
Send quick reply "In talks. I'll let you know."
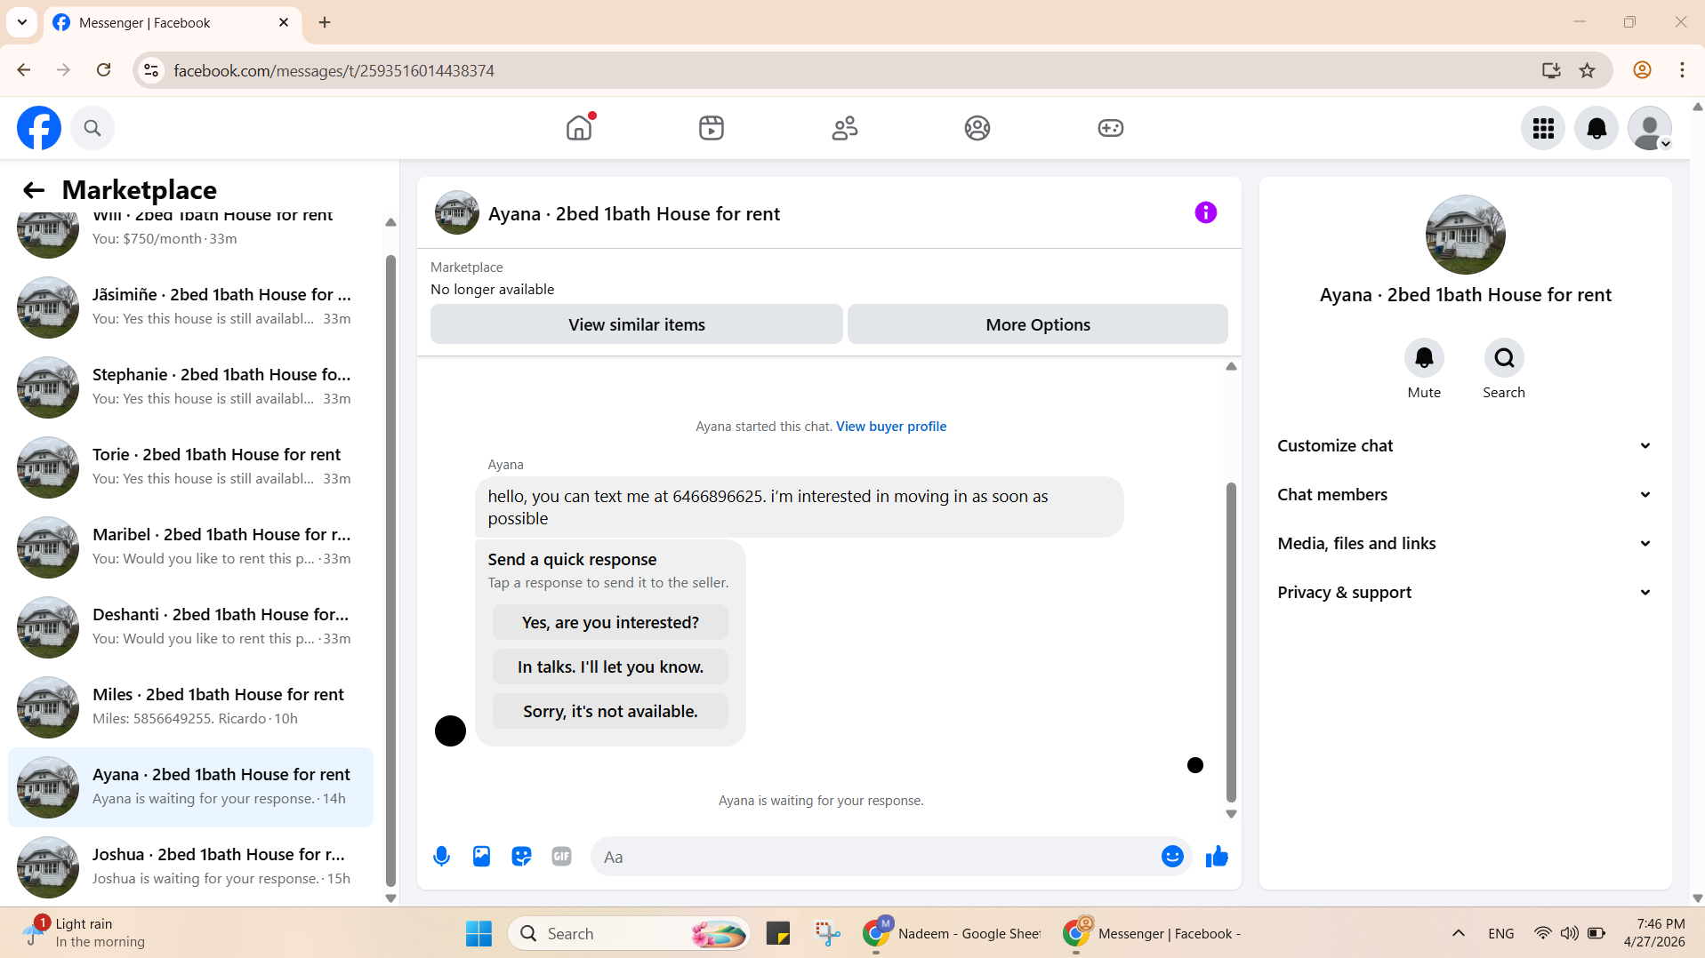(610, 667)
